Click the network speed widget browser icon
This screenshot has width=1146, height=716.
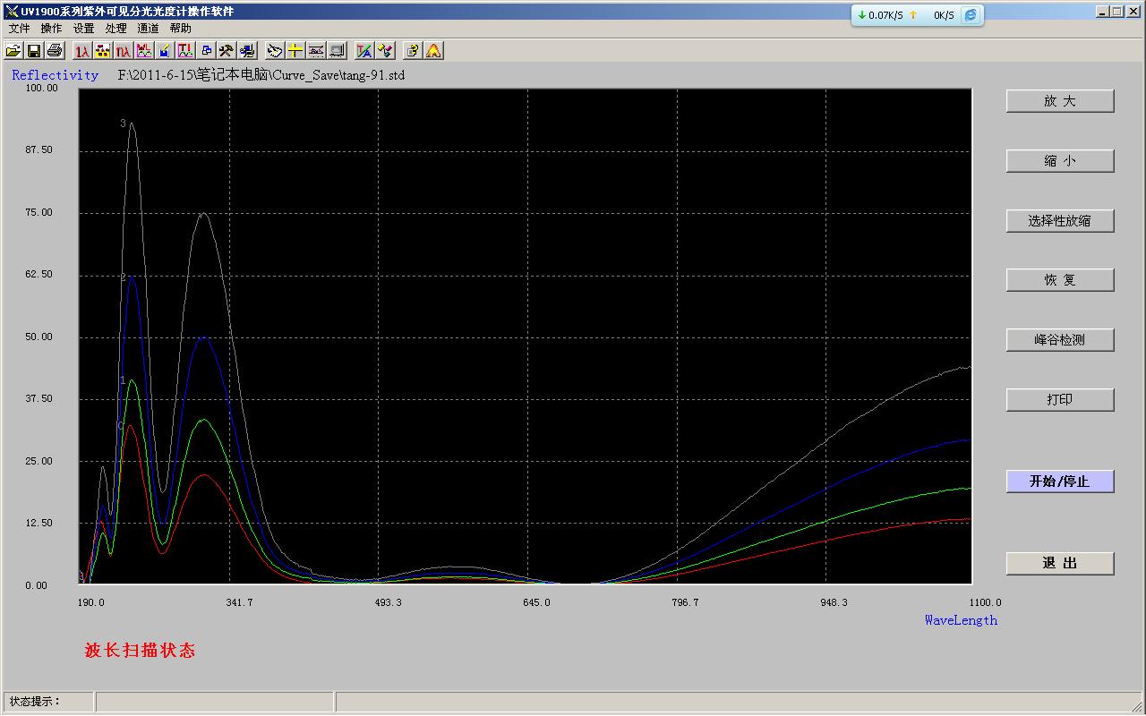[970, 15]
